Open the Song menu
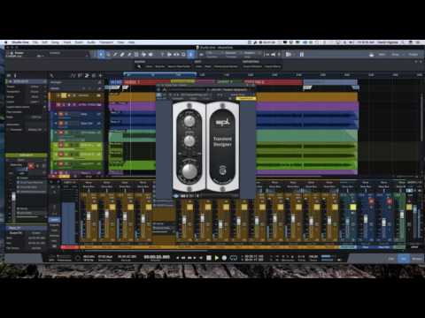The width and height of the screenshot is (425, 318). [x=55, y=42]
